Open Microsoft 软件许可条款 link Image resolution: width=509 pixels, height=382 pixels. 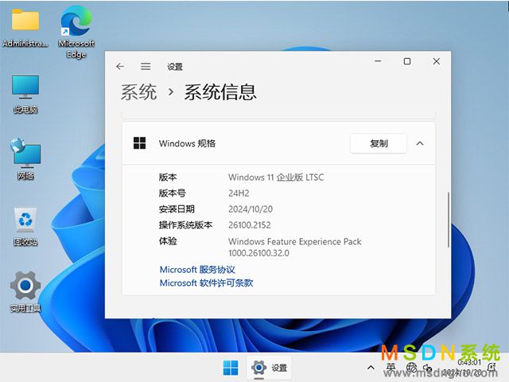(206, 283)
